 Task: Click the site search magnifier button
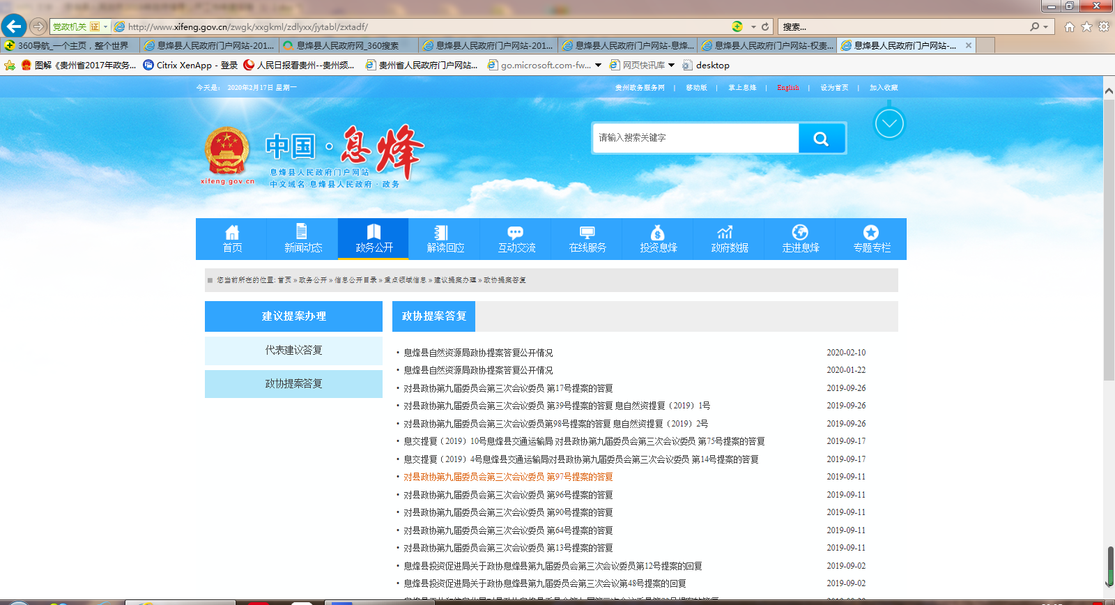click(x=821, y=139)
